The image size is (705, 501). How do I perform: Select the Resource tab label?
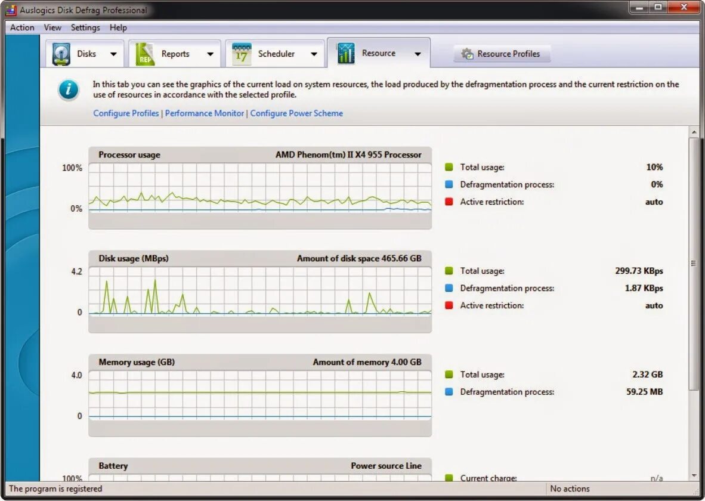click(379, 53)
